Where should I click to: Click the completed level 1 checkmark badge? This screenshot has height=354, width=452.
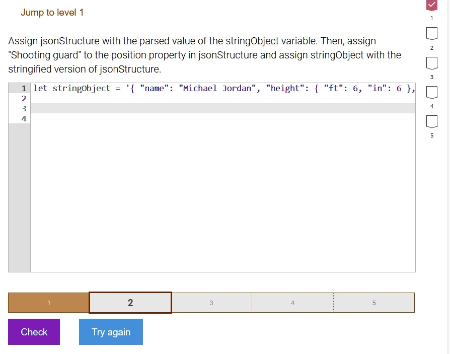coord(432,5)
